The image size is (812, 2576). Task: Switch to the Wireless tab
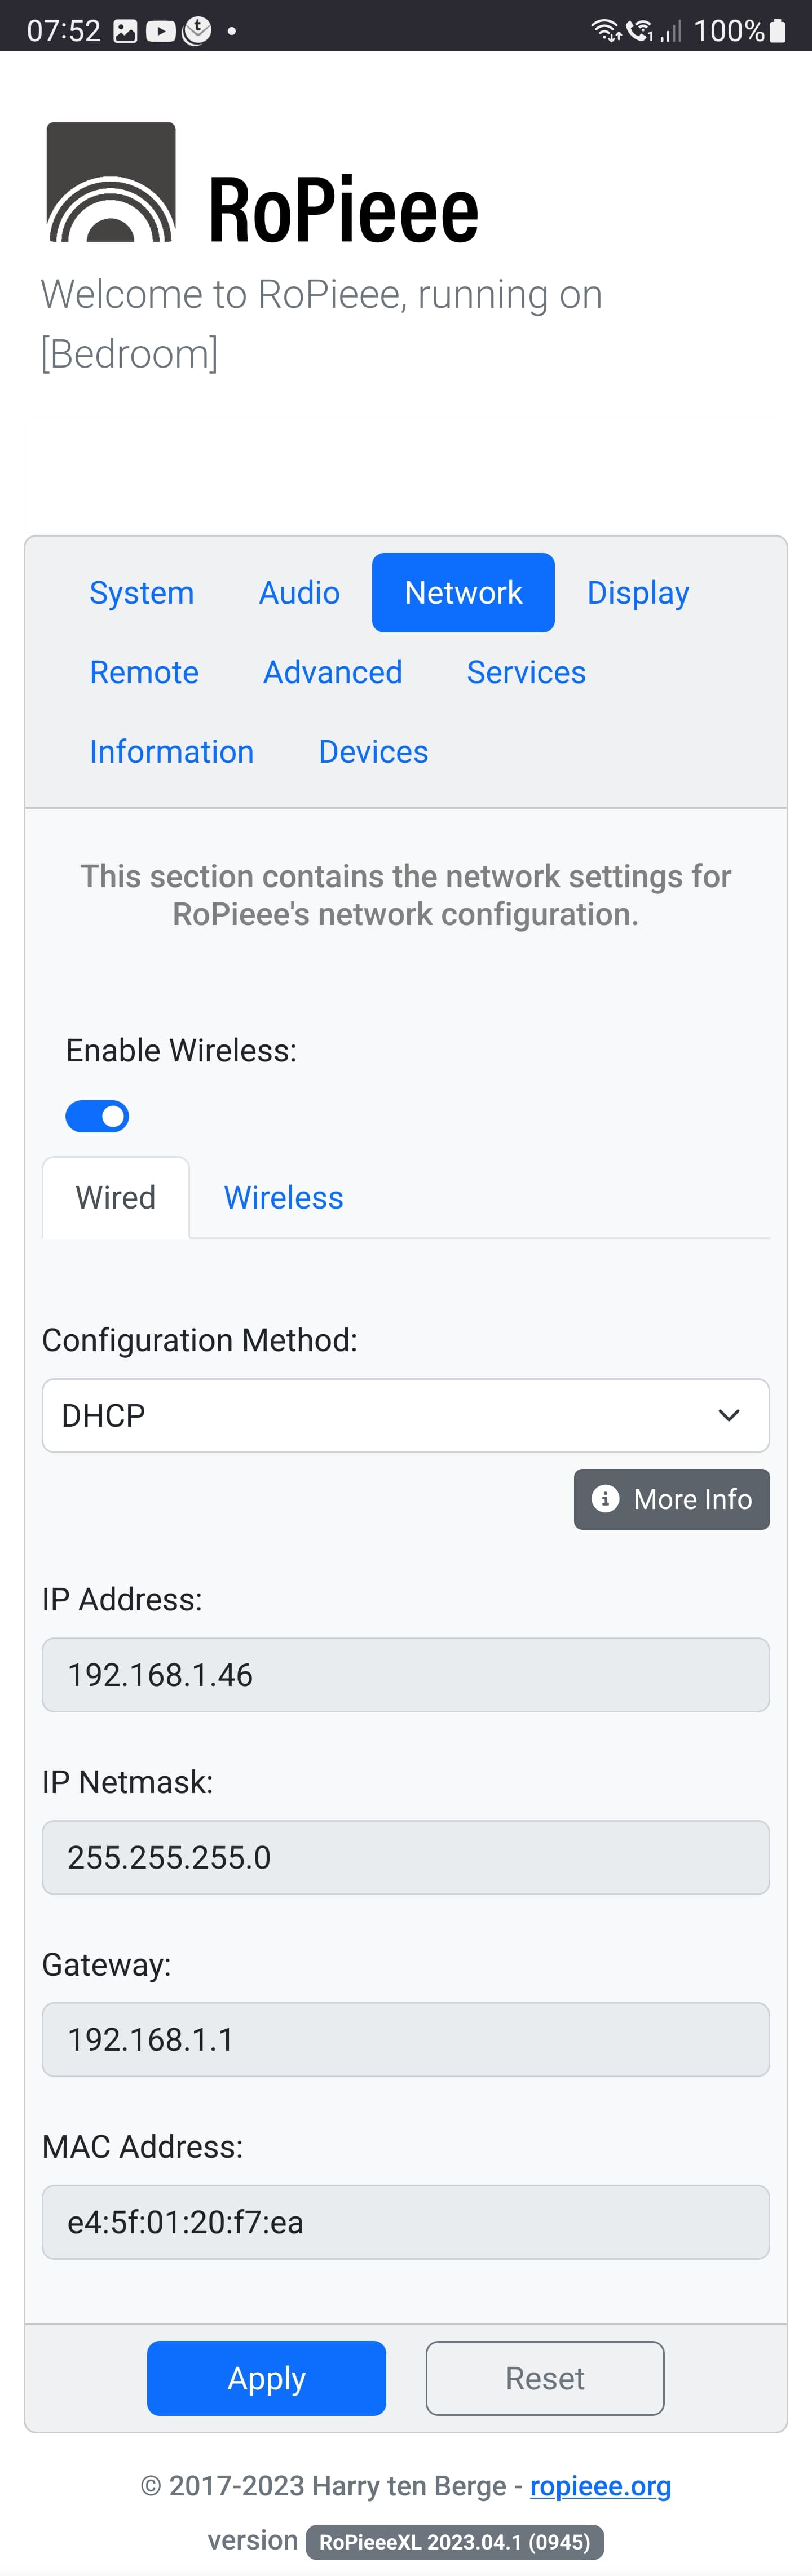(283, 1197)
